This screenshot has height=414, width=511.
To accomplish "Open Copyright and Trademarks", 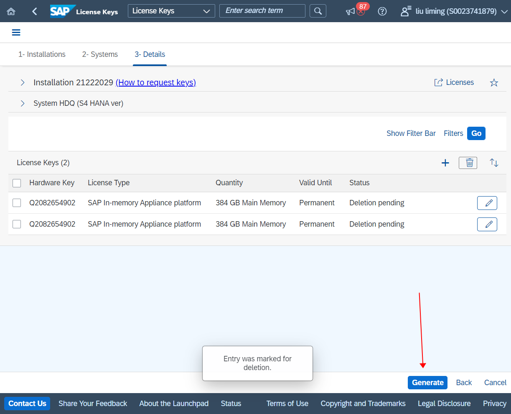I will (363, 404).
